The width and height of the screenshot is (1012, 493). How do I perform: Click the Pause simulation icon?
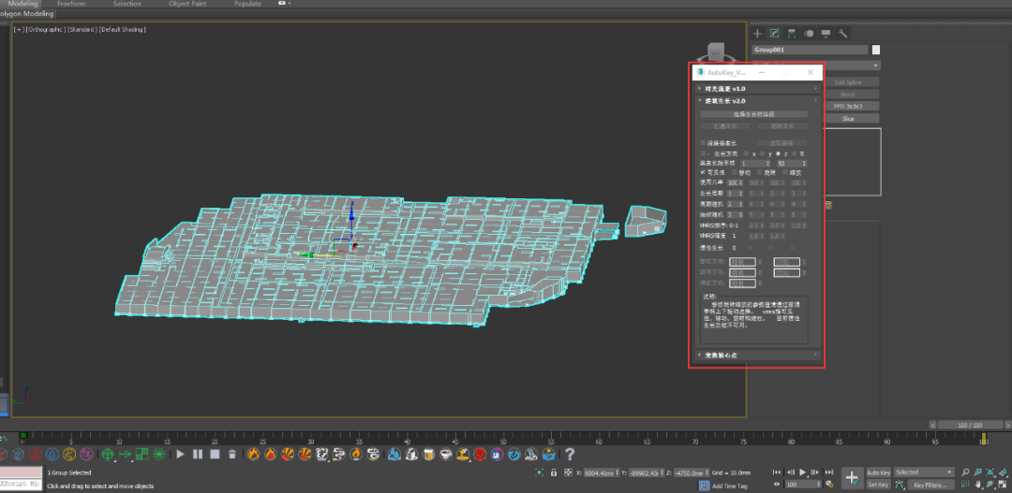(197, 455)
